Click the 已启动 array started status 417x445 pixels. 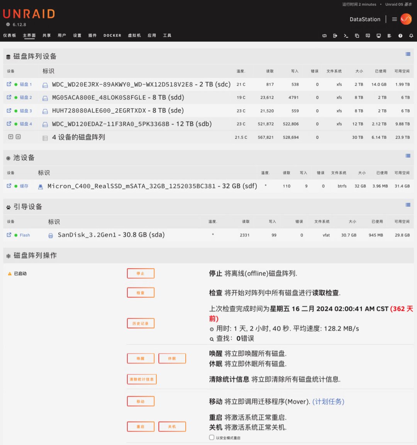coord(20,273)
